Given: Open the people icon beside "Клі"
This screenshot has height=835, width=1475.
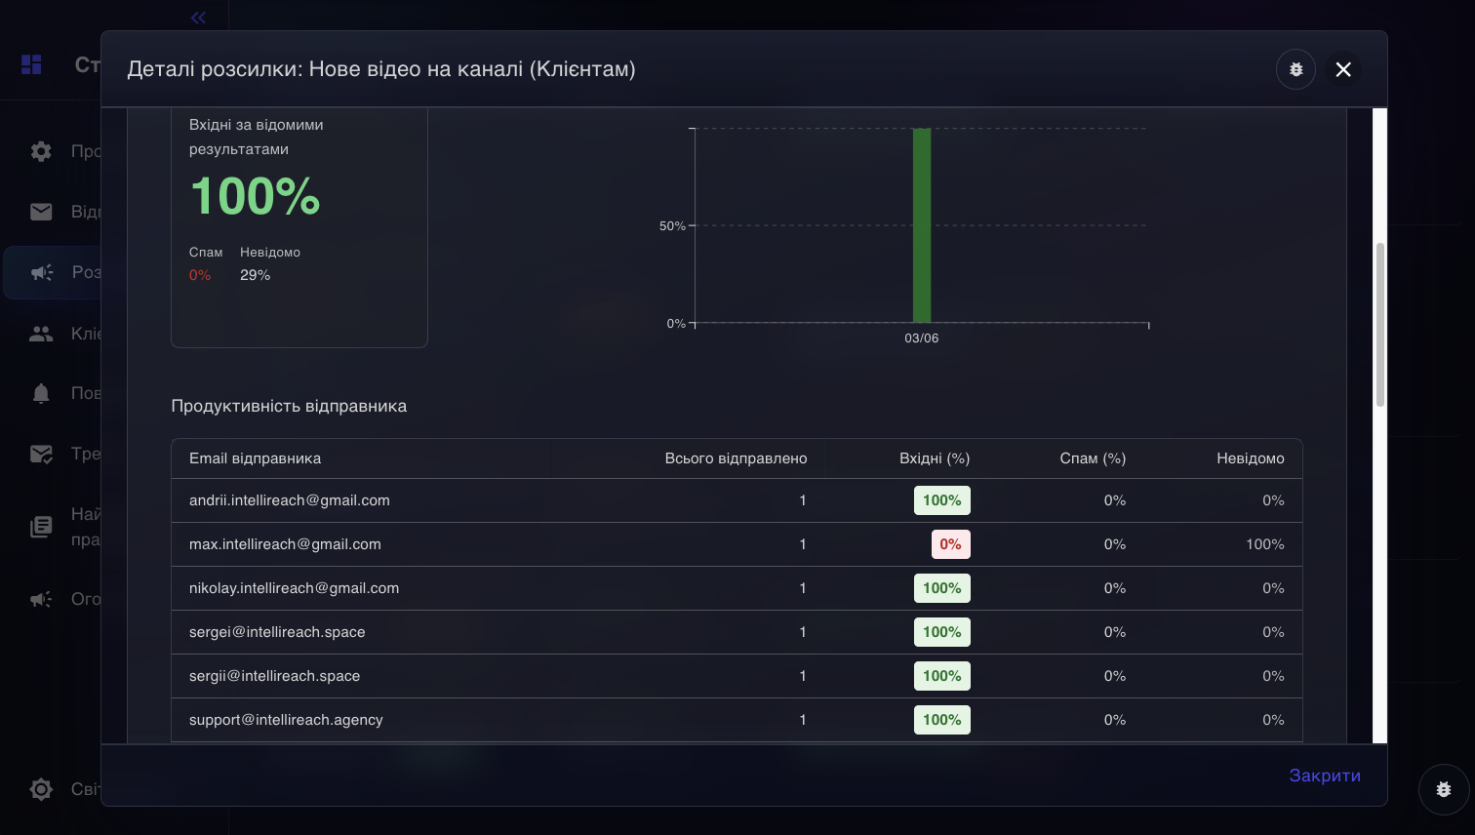Looking at the screenshot, I should pyautogui.click(x=41, y=334).
